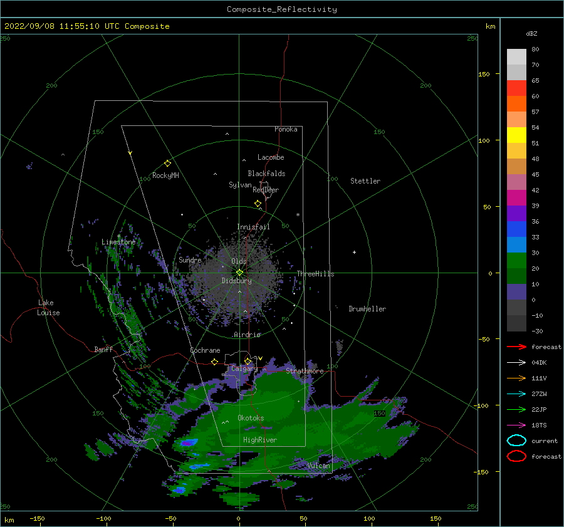Click the Okotoks town label

251,418
